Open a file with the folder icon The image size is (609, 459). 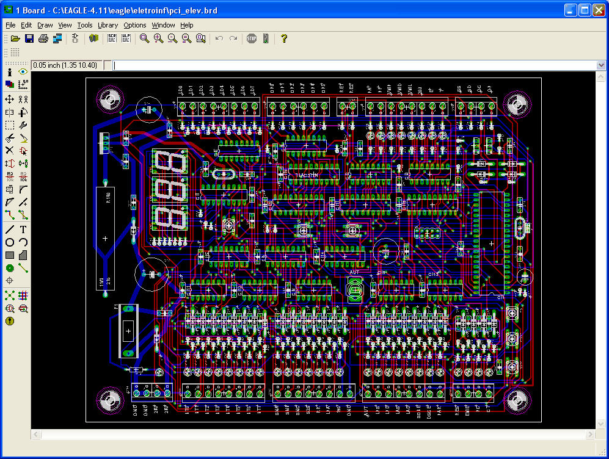[x=15, y=38]
